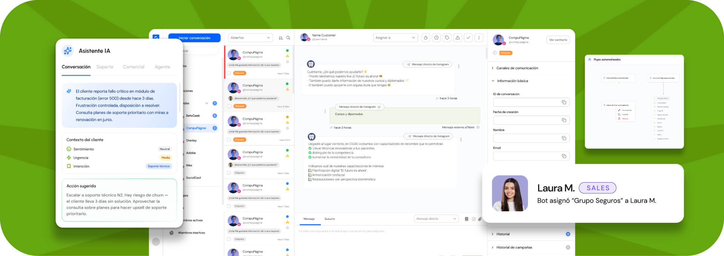Click the info icon beside Mensaje externo aTikket

pyautogui.click(x=478, y=127)
